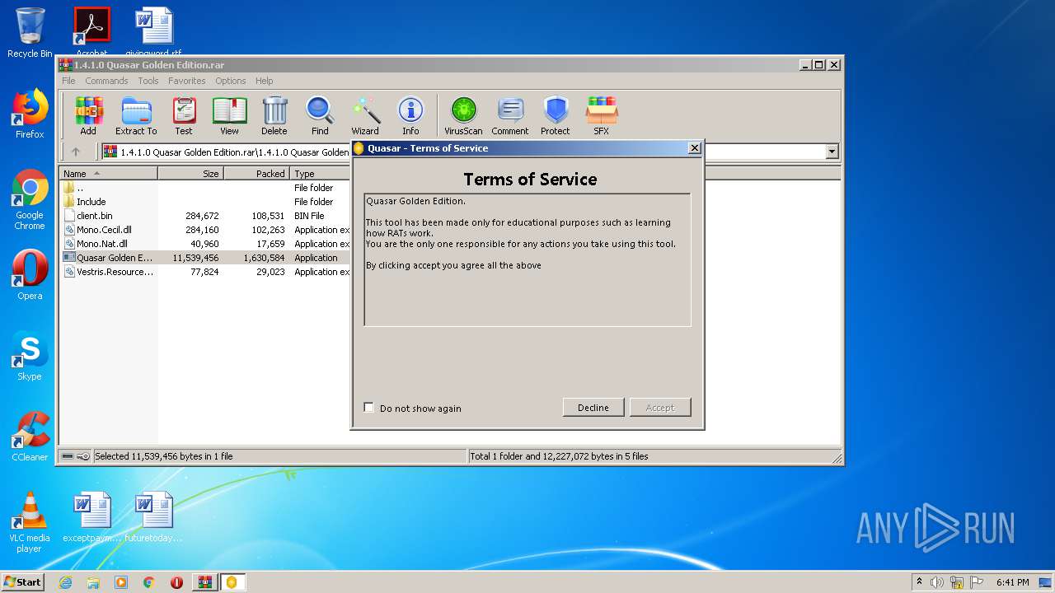
Task: Click the Accept button
Action: (x=660, y=408)
